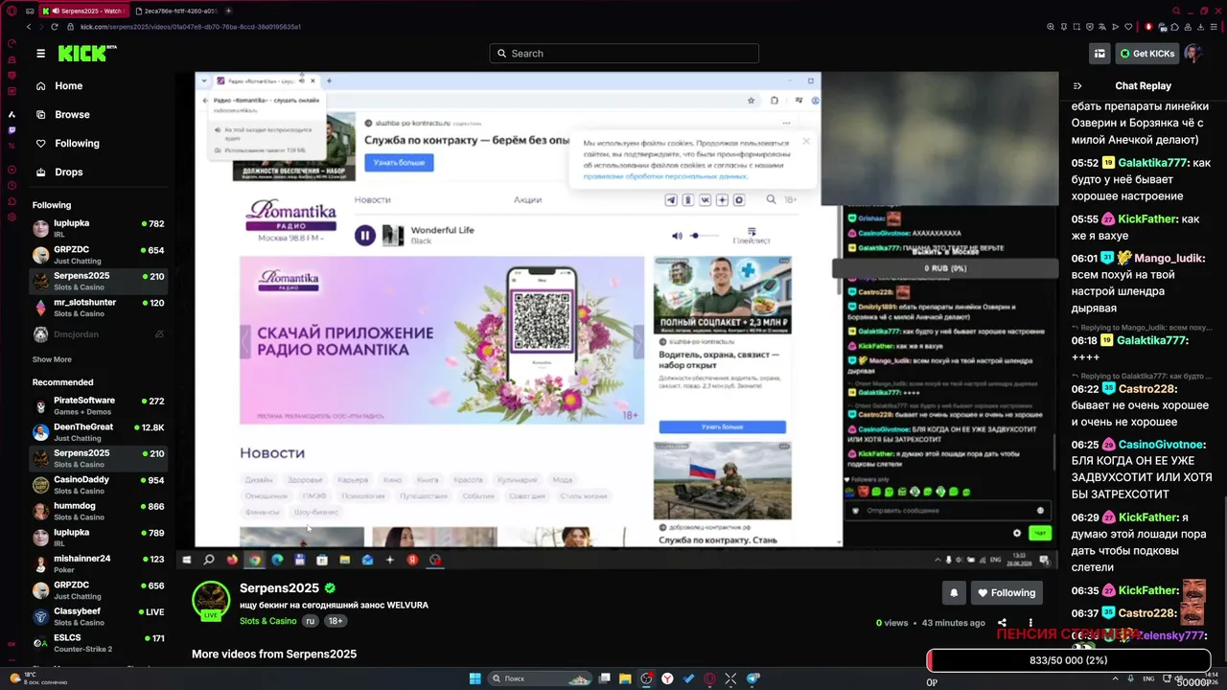Share the video via share icon

coord(1002,623)
